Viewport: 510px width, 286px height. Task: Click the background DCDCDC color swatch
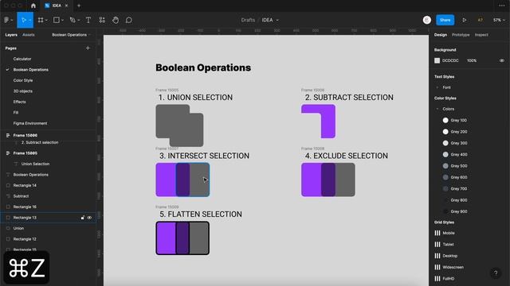[x=437, y=60]
